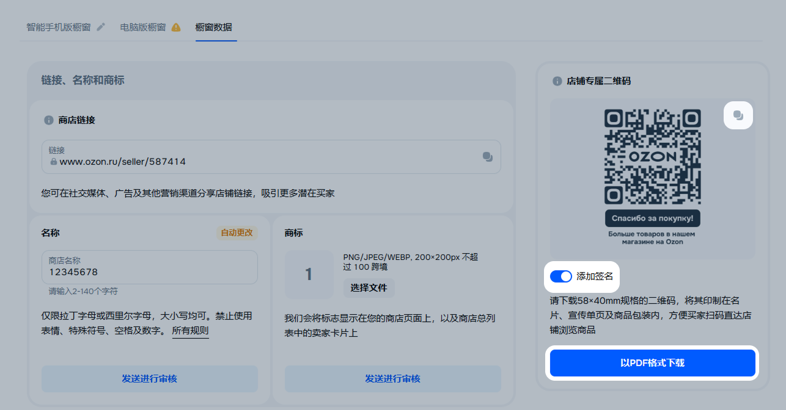Image resolution: width=786 pixels, height=410 pixels.
Task: Click the logo thumbnail showing 1
Action: 309,275
